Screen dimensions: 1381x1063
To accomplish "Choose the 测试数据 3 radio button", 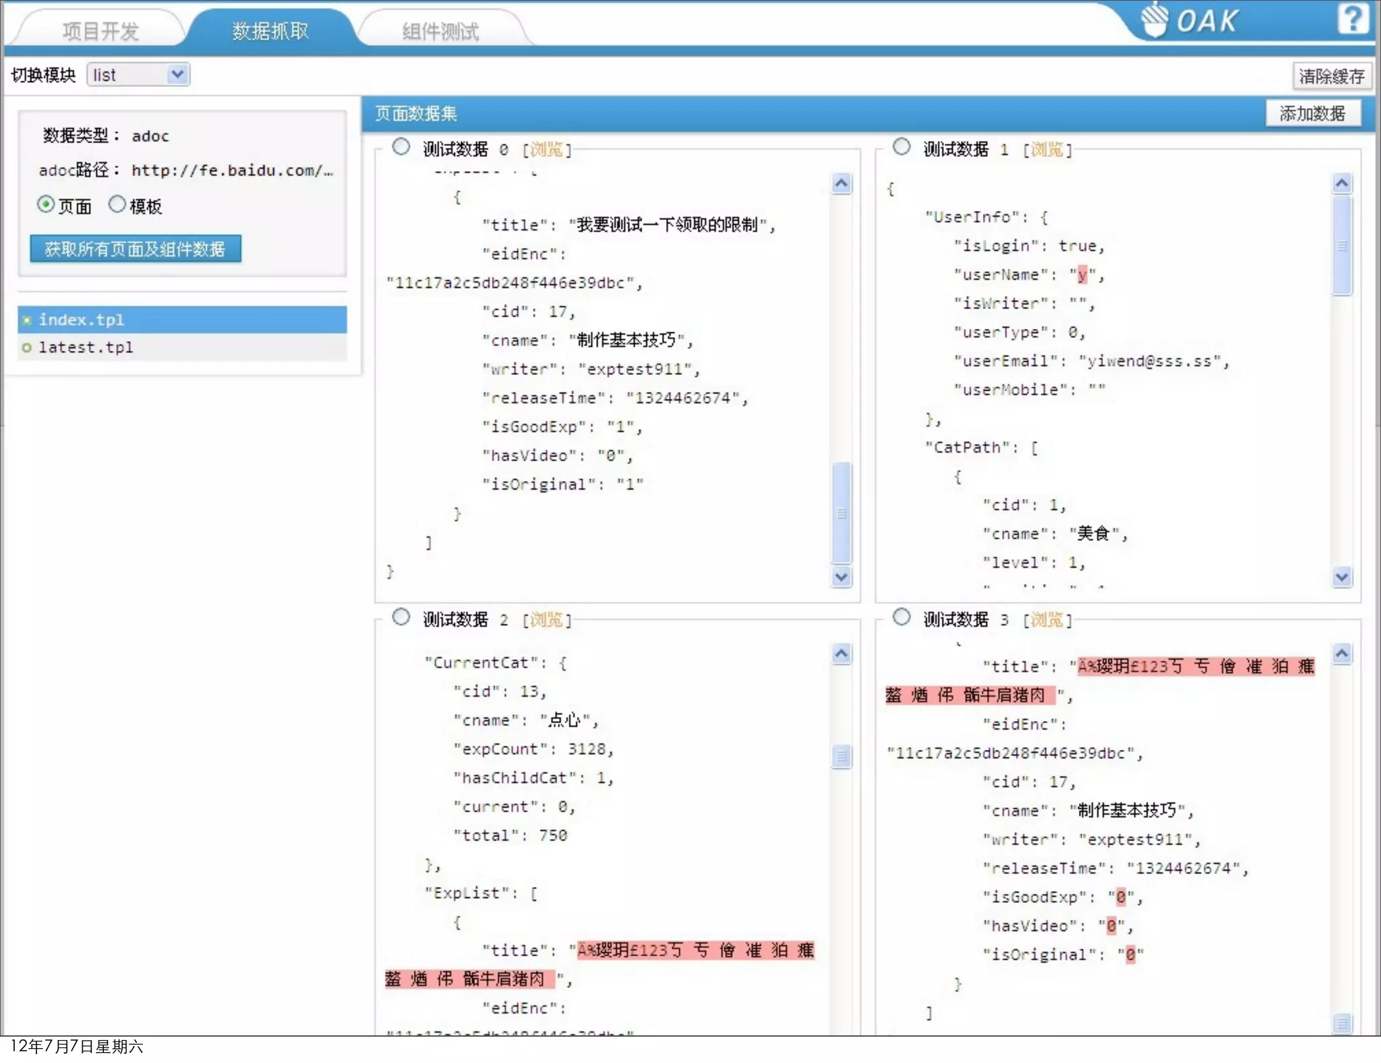I will click(x=902, y=617).
